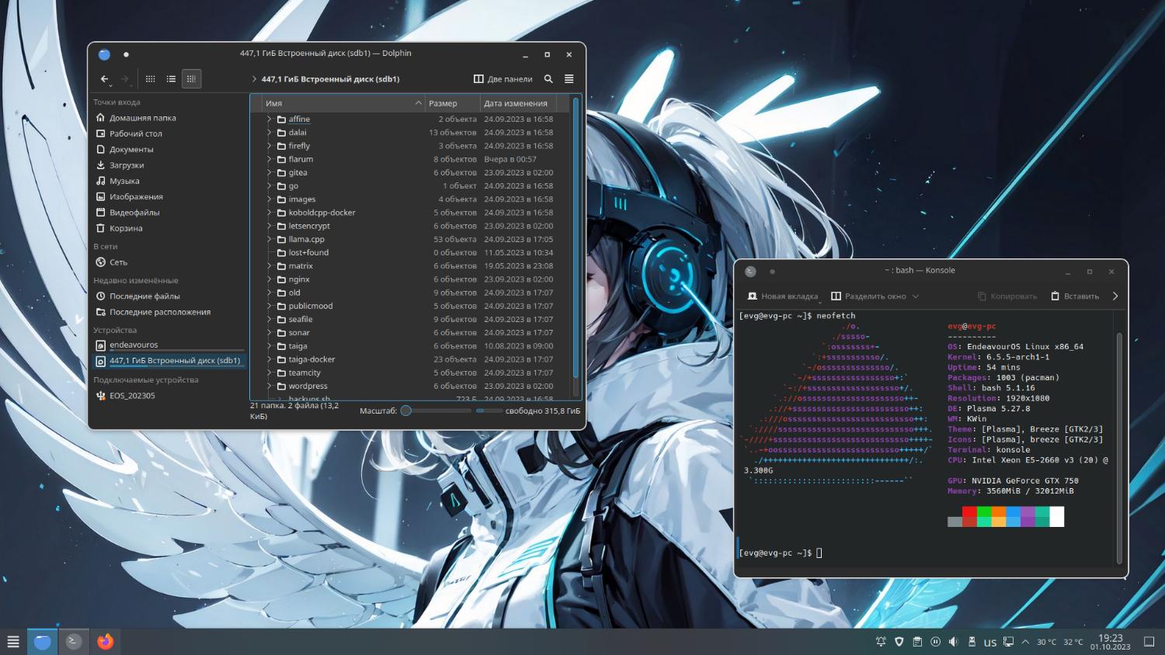The height and width of the screenshot is (655, 1165).
Task: Expand the taiga-docker folder
Action: (x=270, y=359)
